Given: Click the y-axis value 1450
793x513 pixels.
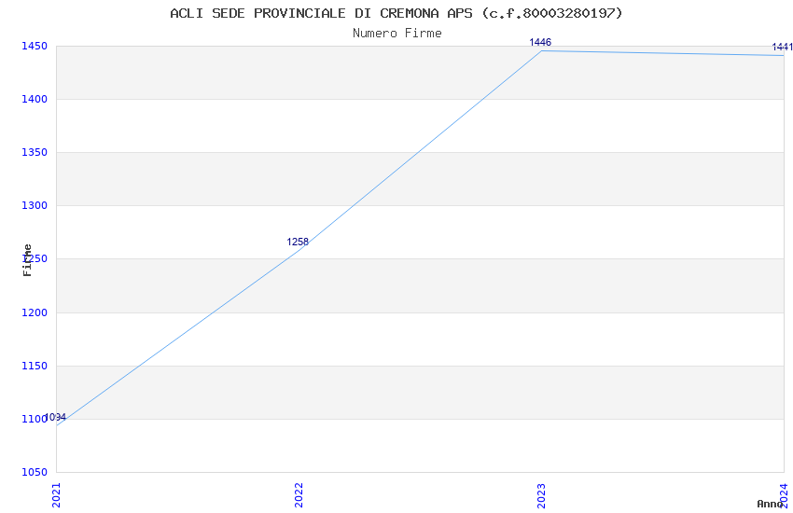Looking at the screenshot, I should (x=35, y=46).
